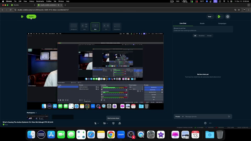The image size is (251, 141).
Task: Pick the Presentation layout
Action: [117, 27]
